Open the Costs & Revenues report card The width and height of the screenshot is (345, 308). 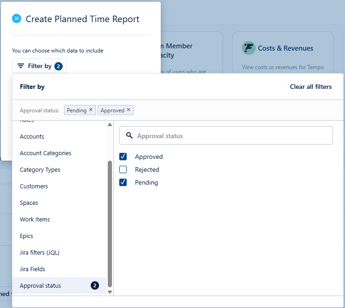(x=282, y=53)
